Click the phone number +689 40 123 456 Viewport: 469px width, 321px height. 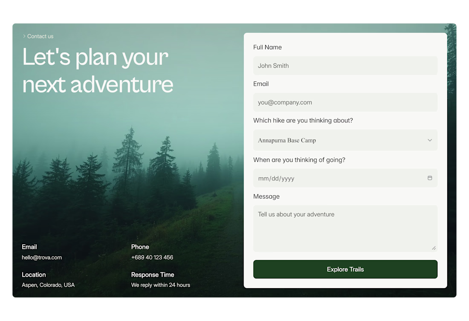click(x=152, y=257)
